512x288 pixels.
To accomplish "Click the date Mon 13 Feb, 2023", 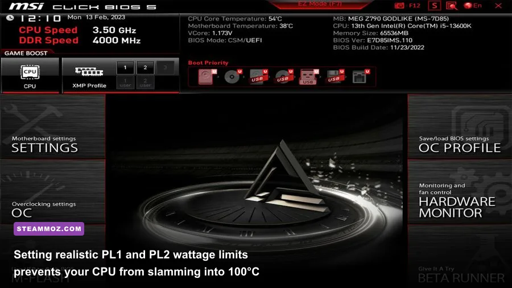I will pyautogui.click(x=96, y=17).
